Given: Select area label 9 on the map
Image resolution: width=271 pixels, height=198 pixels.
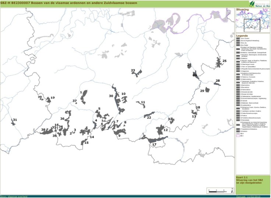Looking at the screenshot, I should point(119,136).
